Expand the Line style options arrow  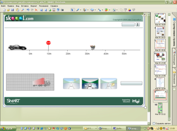tap(102, 10)
